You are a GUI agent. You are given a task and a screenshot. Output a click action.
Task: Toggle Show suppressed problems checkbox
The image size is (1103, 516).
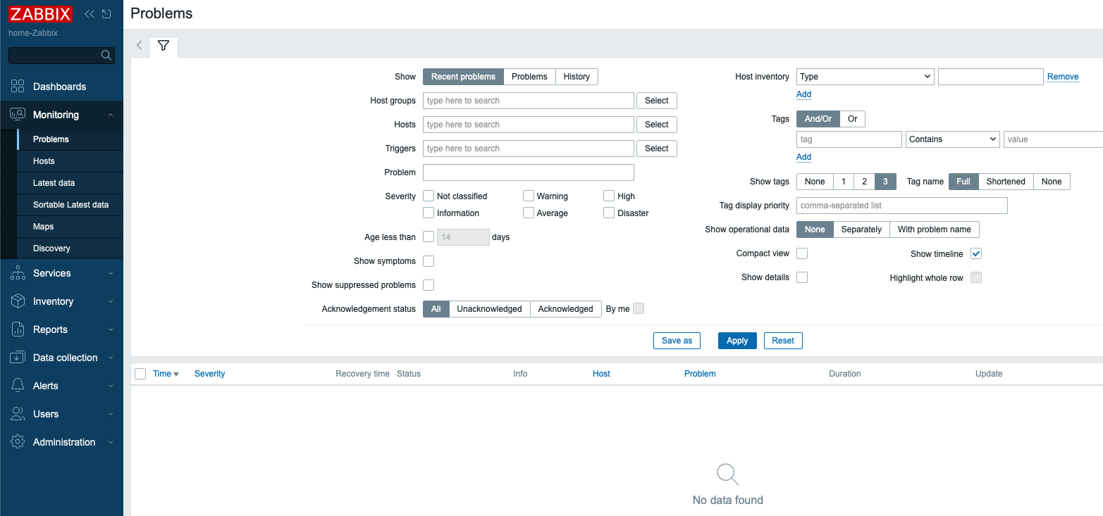[429, 285]
